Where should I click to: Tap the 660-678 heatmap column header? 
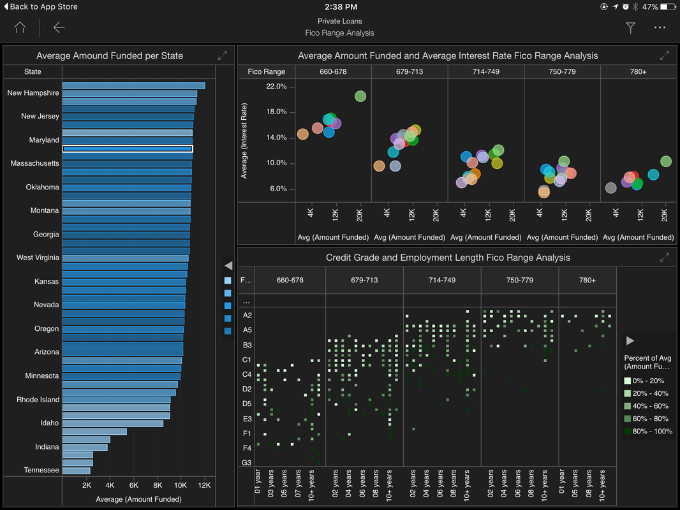[x=290, y=280]
